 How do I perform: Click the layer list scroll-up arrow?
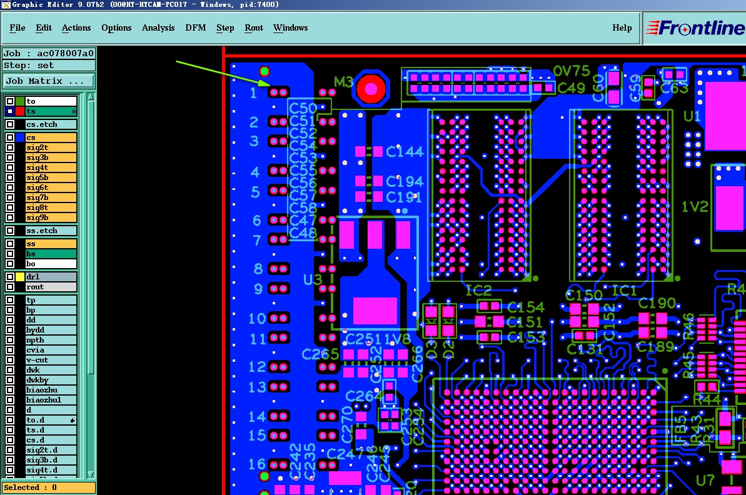click(x=91, y=97)
